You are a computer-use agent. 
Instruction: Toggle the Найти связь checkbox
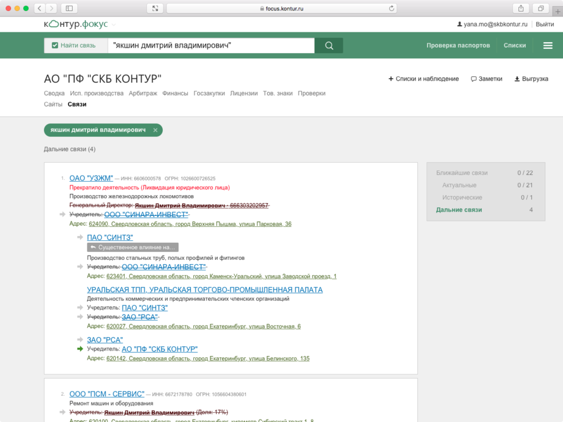[x=55, y=45]
